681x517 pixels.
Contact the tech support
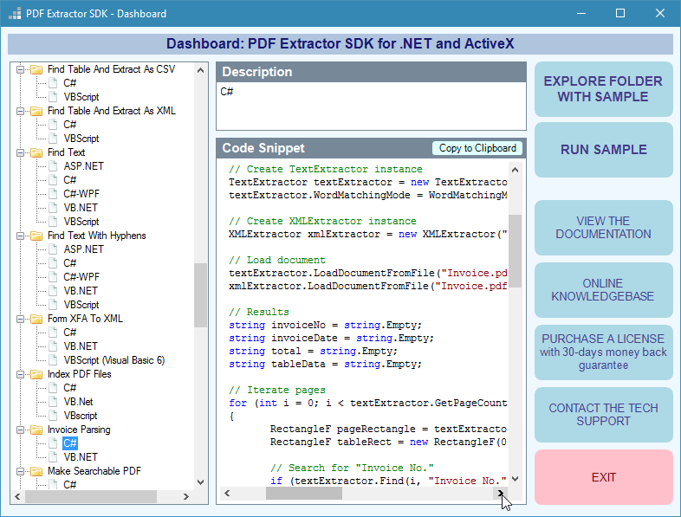click(603, 415)
